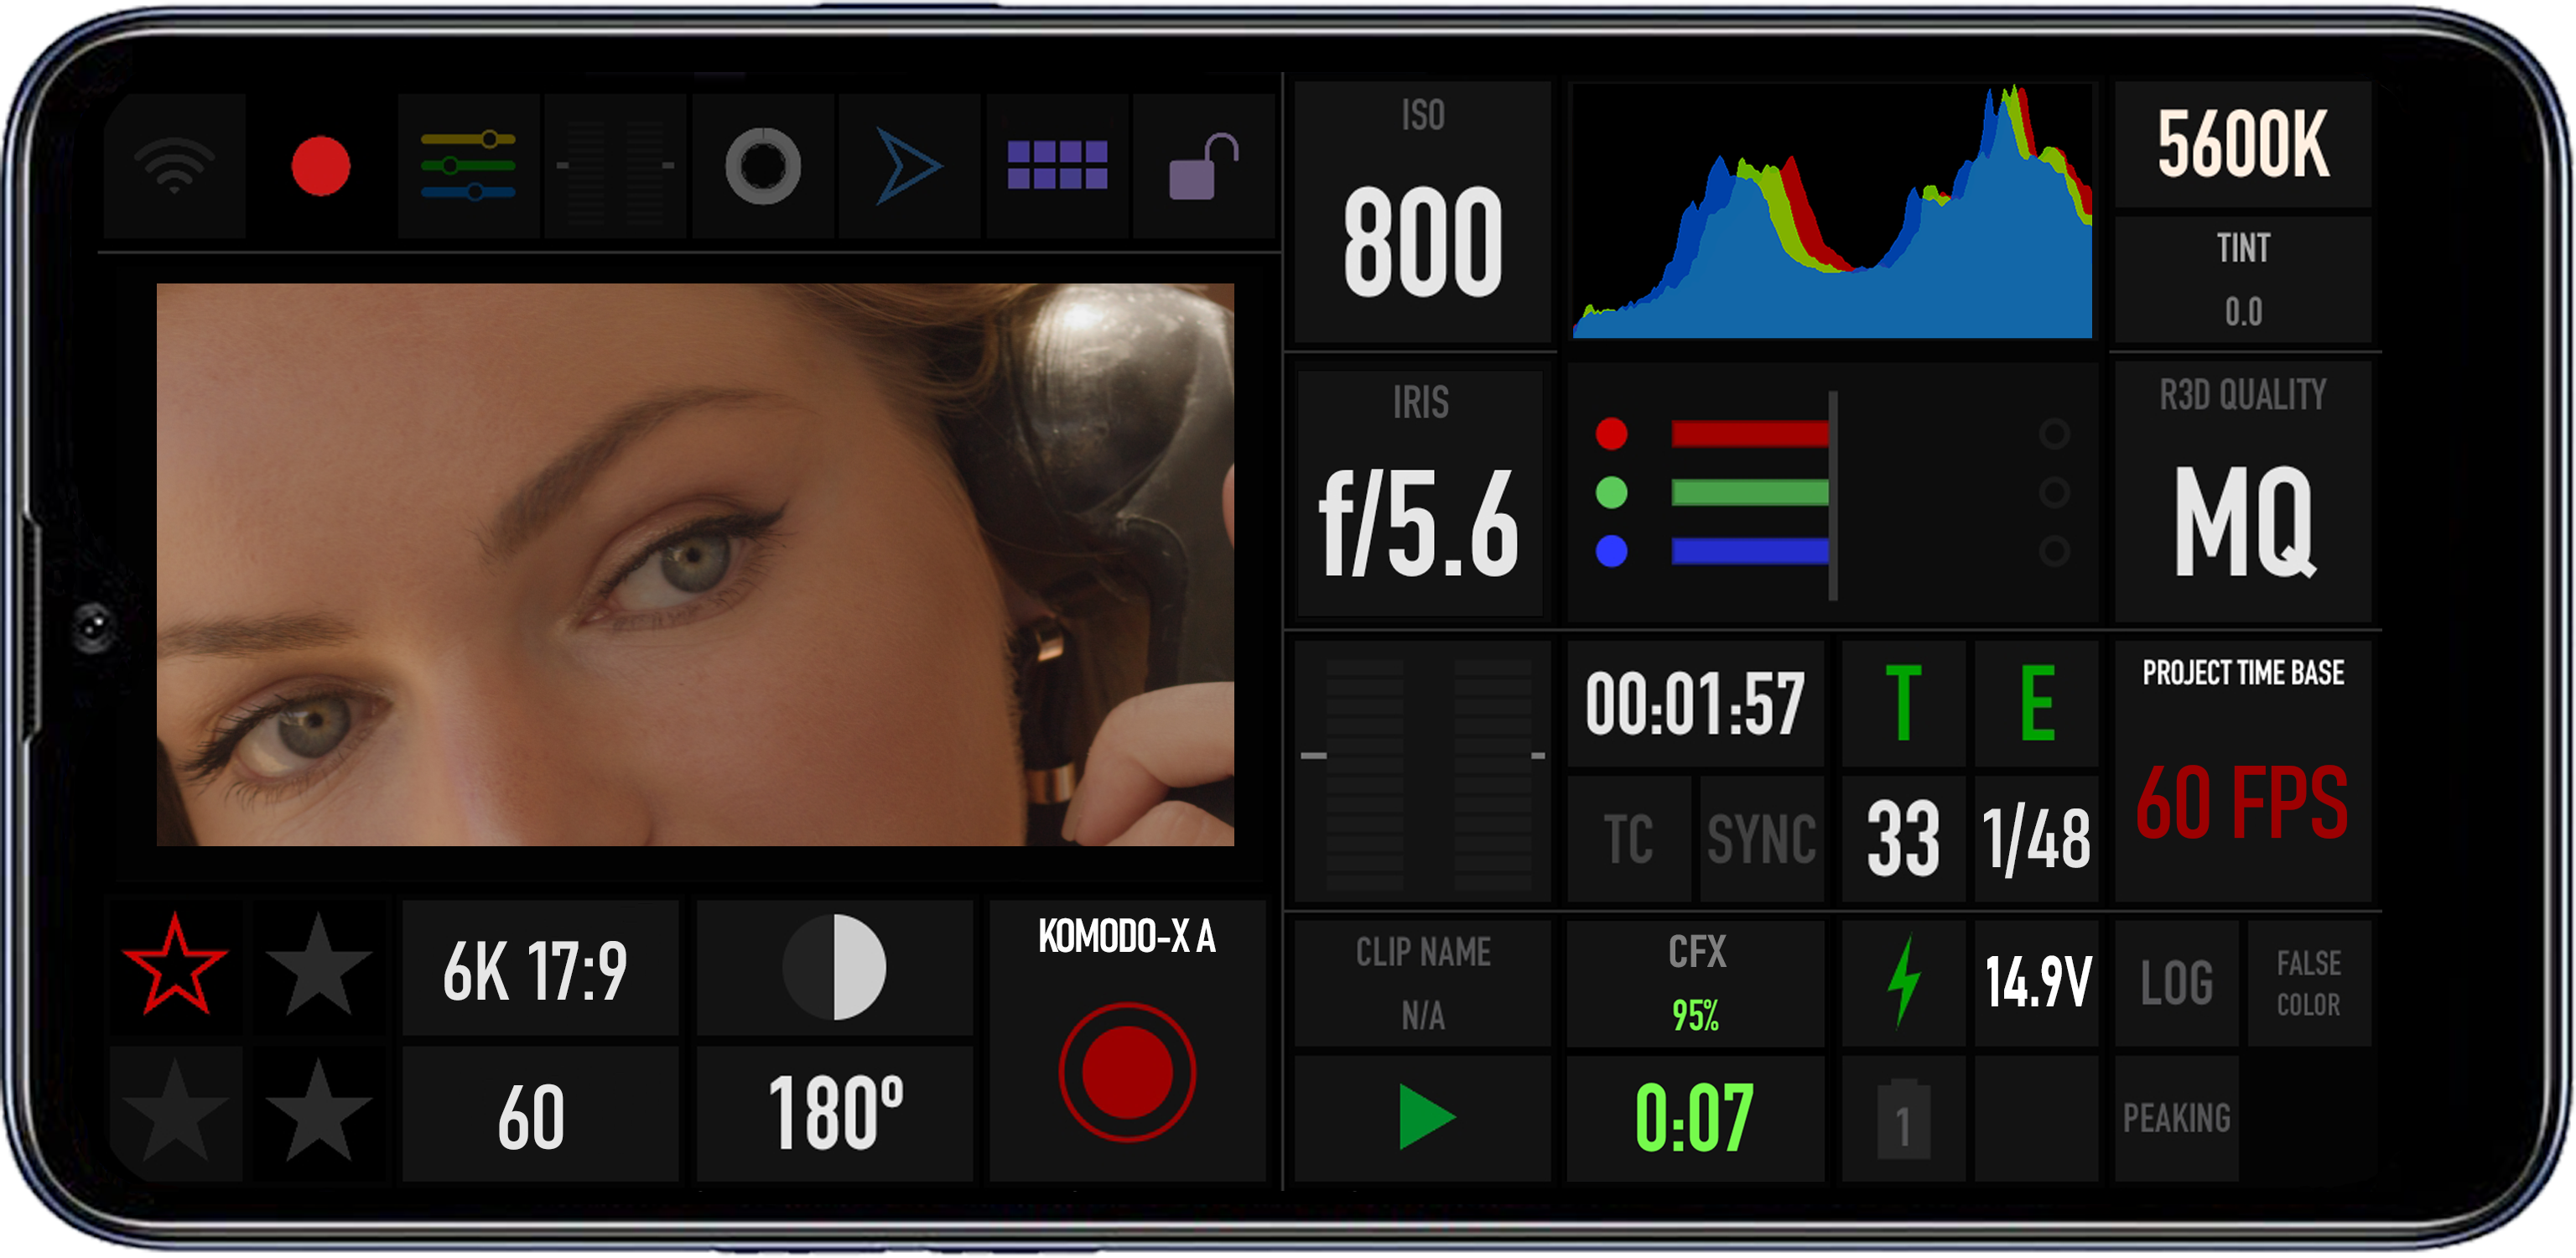Tap the half-circle shutter angle icon
Screen dimensions: 2576x1258
(834, 966)
